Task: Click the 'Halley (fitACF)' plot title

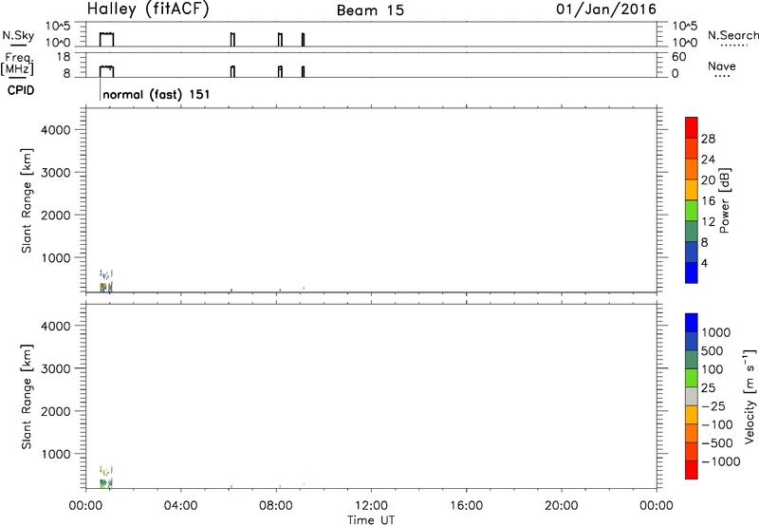Action: coord(148,9)
